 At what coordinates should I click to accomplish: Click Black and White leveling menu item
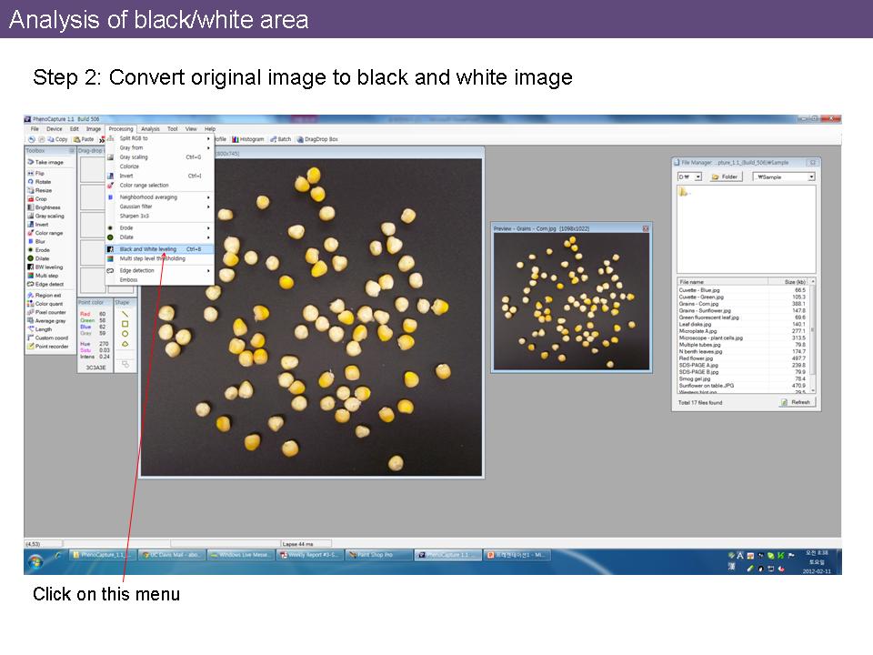click(148, 248)
